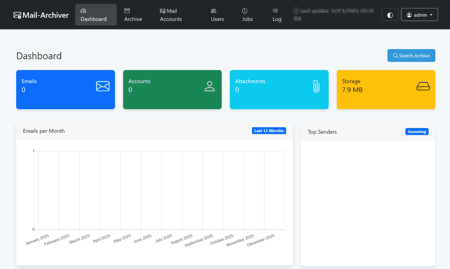Toggle the dark/light theme button
Viewport: 450px width, 269px height.
coord(390,15)
